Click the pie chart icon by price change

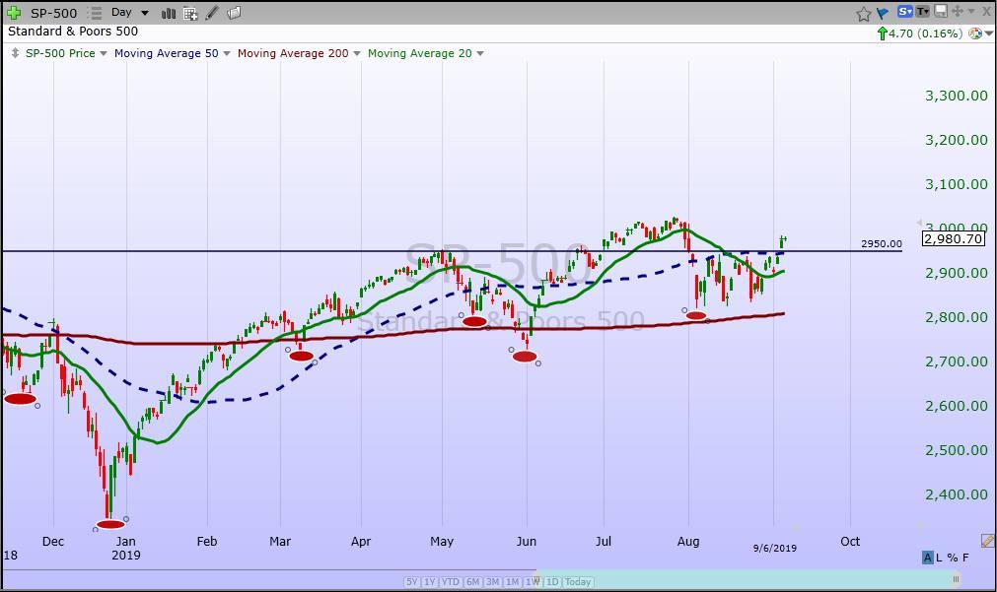974,33
